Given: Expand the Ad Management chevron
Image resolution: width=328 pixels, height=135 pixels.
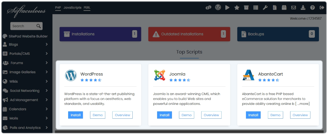Looking at the screenshot, I should [x=47, y=99].
